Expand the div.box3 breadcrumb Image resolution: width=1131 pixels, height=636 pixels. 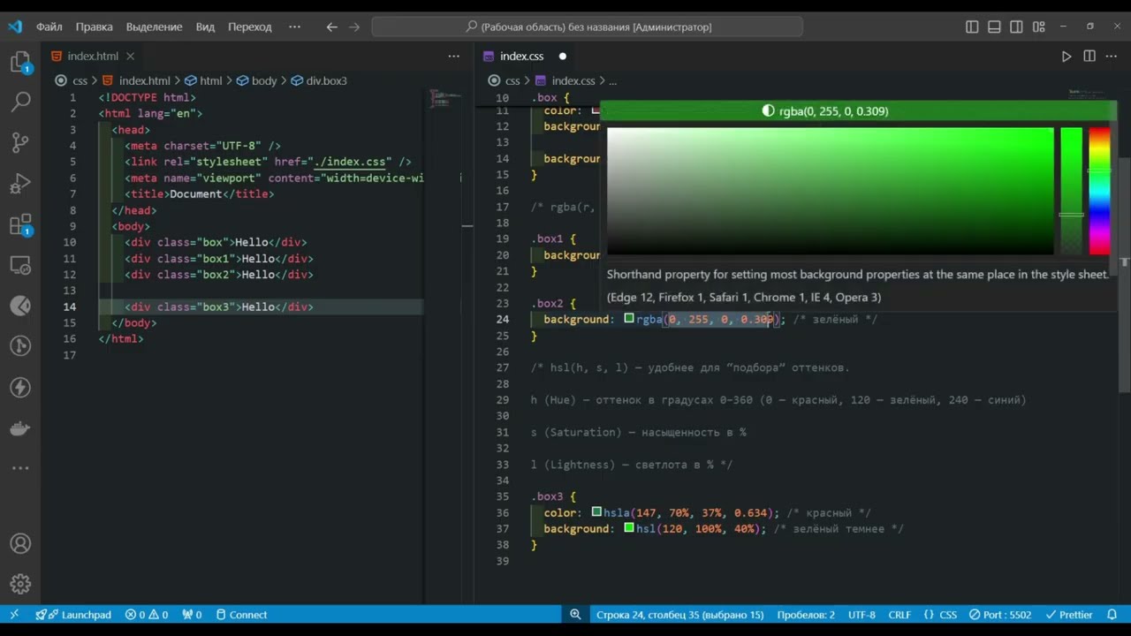319,80
